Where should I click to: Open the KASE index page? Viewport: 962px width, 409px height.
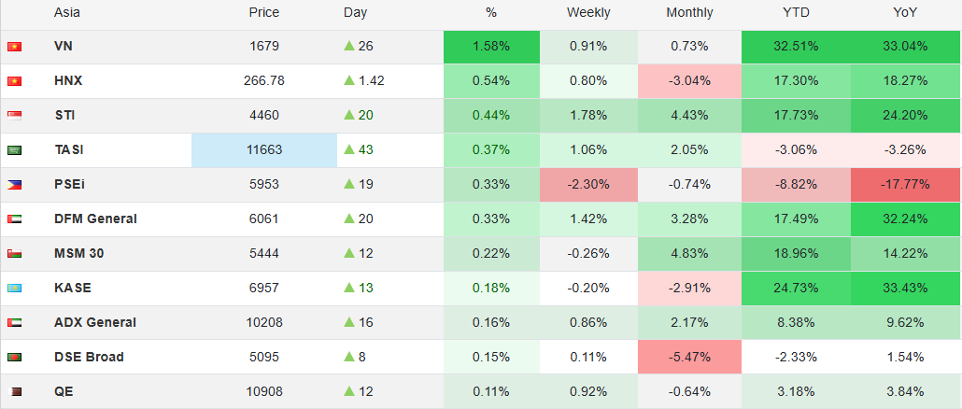point(73,289)
